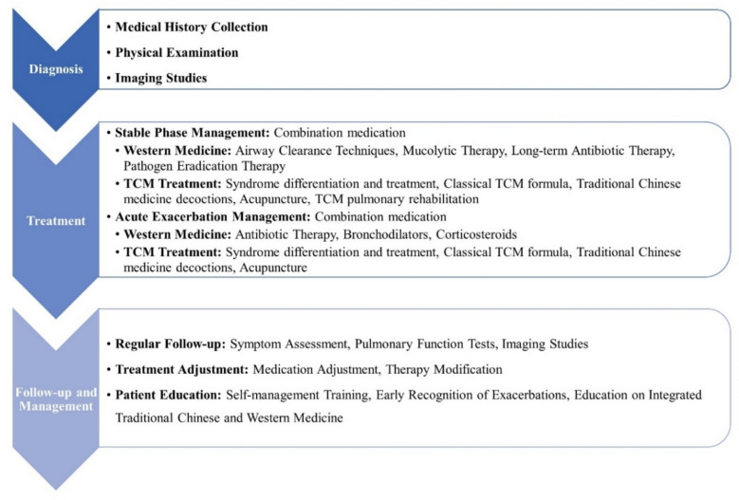Click the Patient Education heading

[x=168, y=395]
